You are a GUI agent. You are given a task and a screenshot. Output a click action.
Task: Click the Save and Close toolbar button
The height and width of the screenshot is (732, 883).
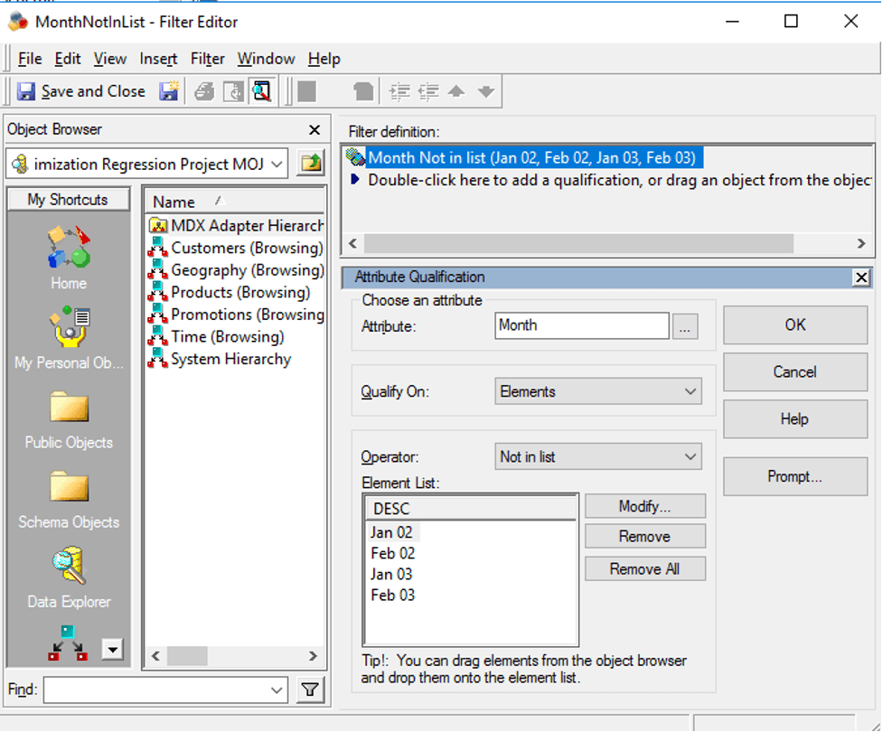click(81, 91)
